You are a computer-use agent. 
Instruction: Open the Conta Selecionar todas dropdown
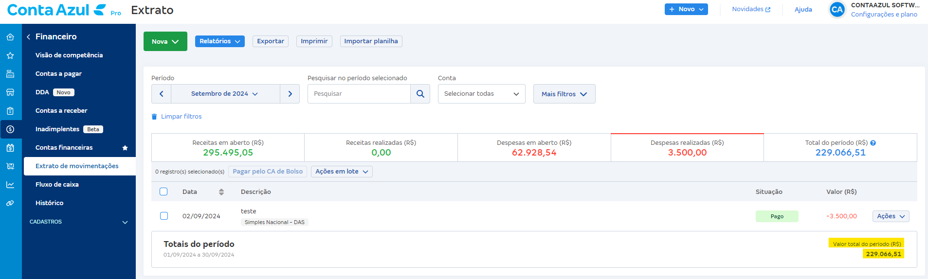point(481,94)
